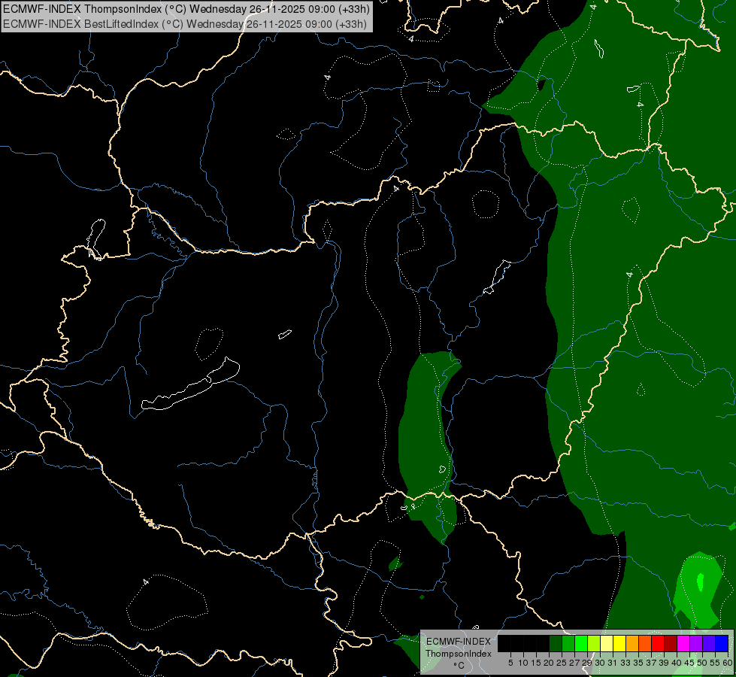Screen dimensions: 736x677
Task: Click the legend's ThompsonIndex label
Action: (459, 654)
